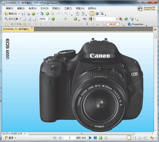The image size is (159, 142).
Task: Open the 工具(T) menu
Action: (x=68, y=8)
